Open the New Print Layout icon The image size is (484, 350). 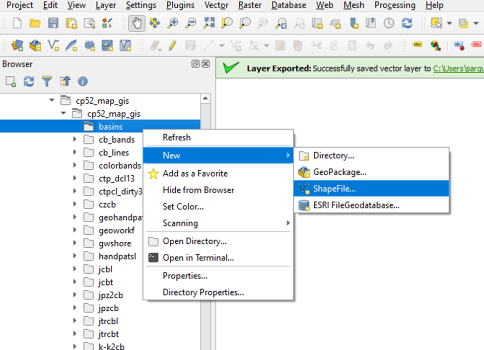71,23
